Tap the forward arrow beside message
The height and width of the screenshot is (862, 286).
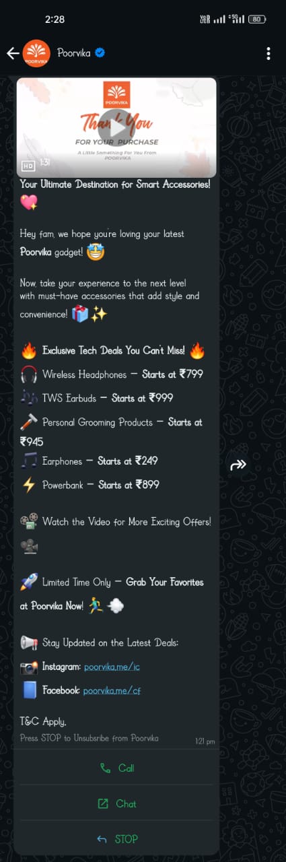coord(238,465)
